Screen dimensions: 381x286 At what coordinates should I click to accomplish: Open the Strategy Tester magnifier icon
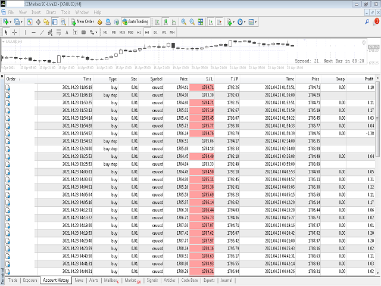63,22
